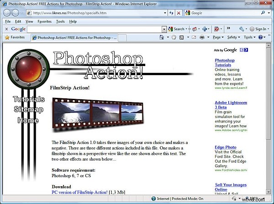Open Google Toolbar wrench settings icon
Image resolution: width=274 pixels, height=204 pixels.
241,29
